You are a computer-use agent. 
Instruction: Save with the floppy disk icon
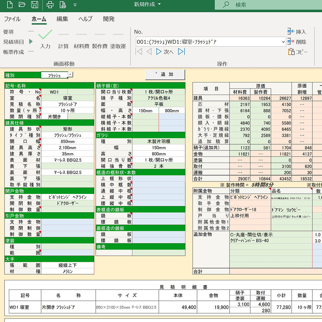pyautogui.click(x=34, y=5)
